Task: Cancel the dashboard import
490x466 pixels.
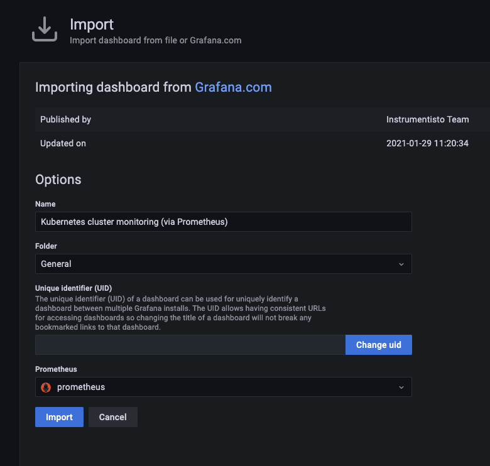Action: (113, 417)
